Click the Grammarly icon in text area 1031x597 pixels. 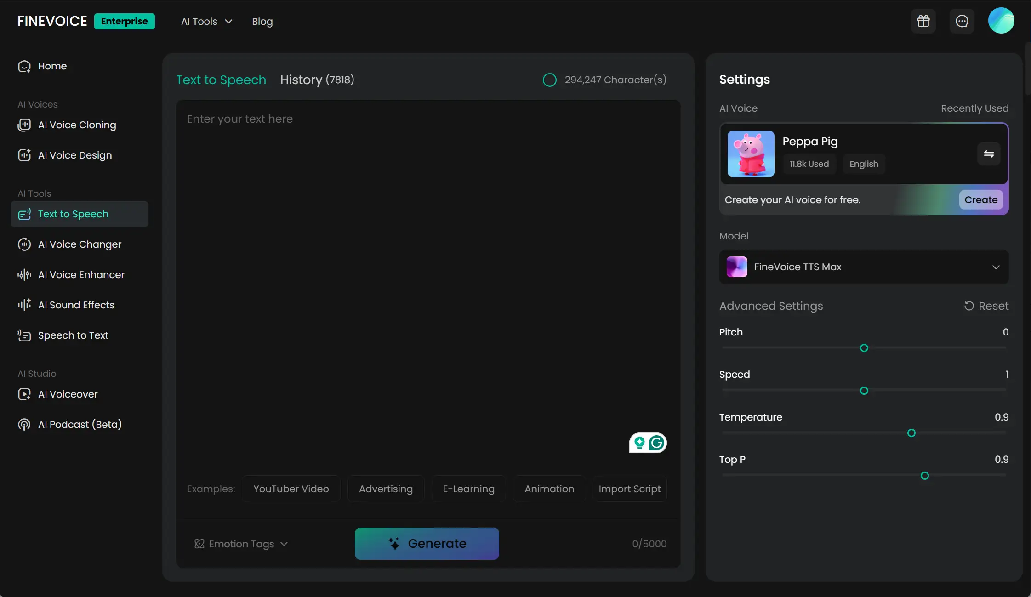656,443
